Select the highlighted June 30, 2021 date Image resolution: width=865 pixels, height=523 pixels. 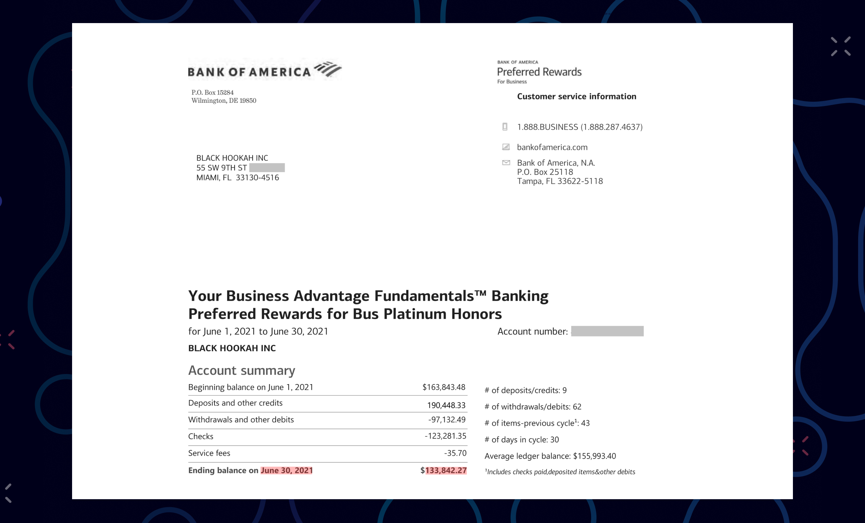coord(287,470)
